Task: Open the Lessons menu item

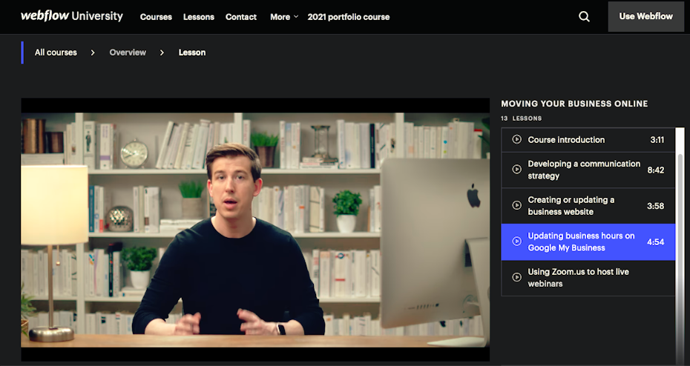Action: (x=198, y=17)
